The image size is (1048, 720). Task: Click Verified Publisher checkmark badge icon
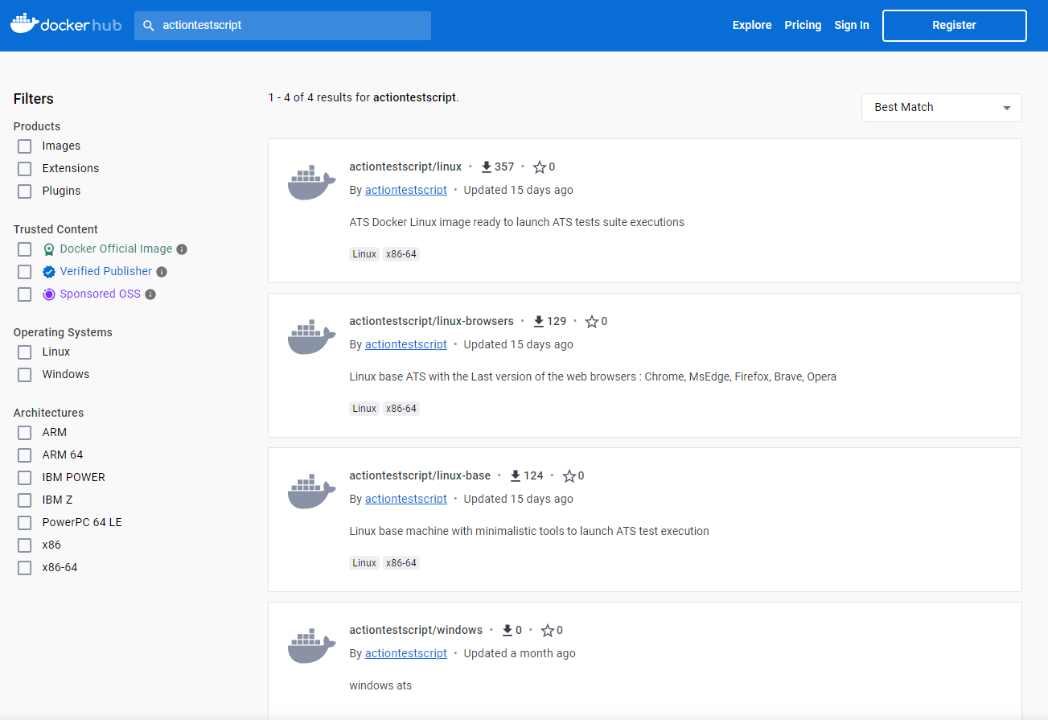(x=49, y=272)
